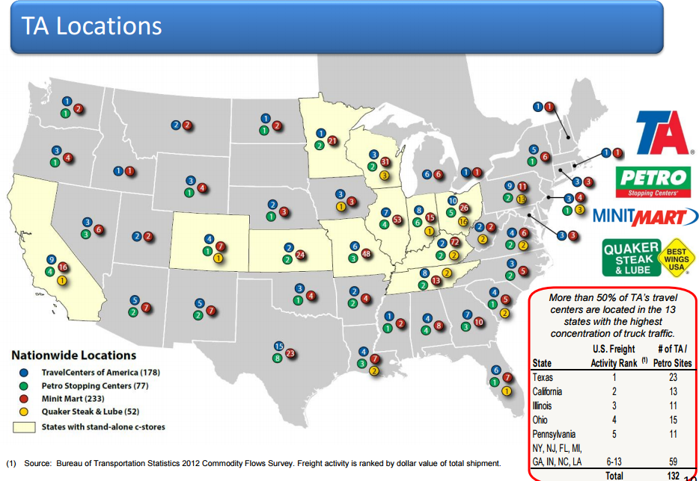This screenshot has height=481, width=699.
Task: Click the 'Total' row label
Action: tap(614, 476)
